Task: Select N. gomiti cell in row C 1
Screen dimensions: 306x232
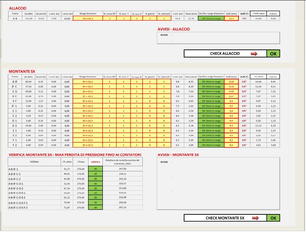Action: [150, 111]
